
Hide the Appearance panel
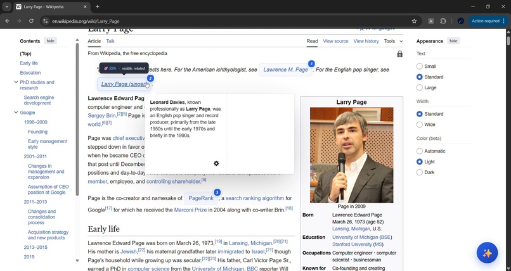click(x=453, y=41)
